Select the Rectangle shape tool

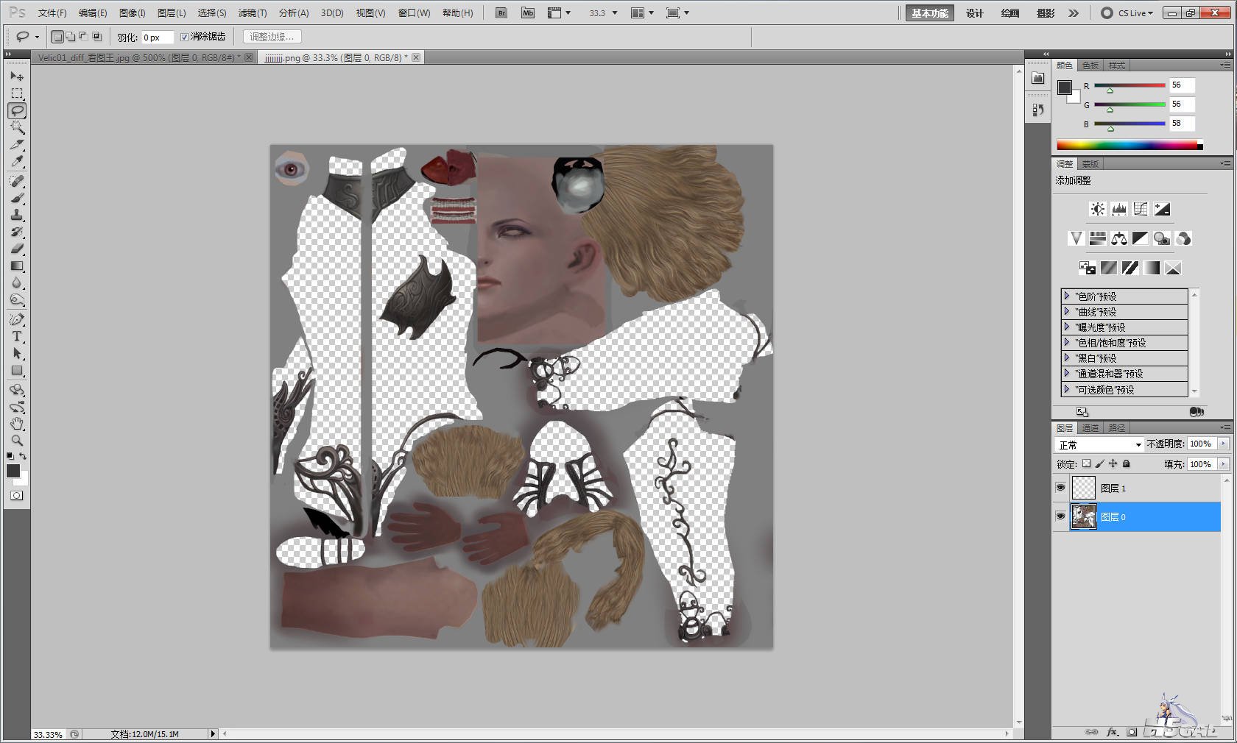17,370
